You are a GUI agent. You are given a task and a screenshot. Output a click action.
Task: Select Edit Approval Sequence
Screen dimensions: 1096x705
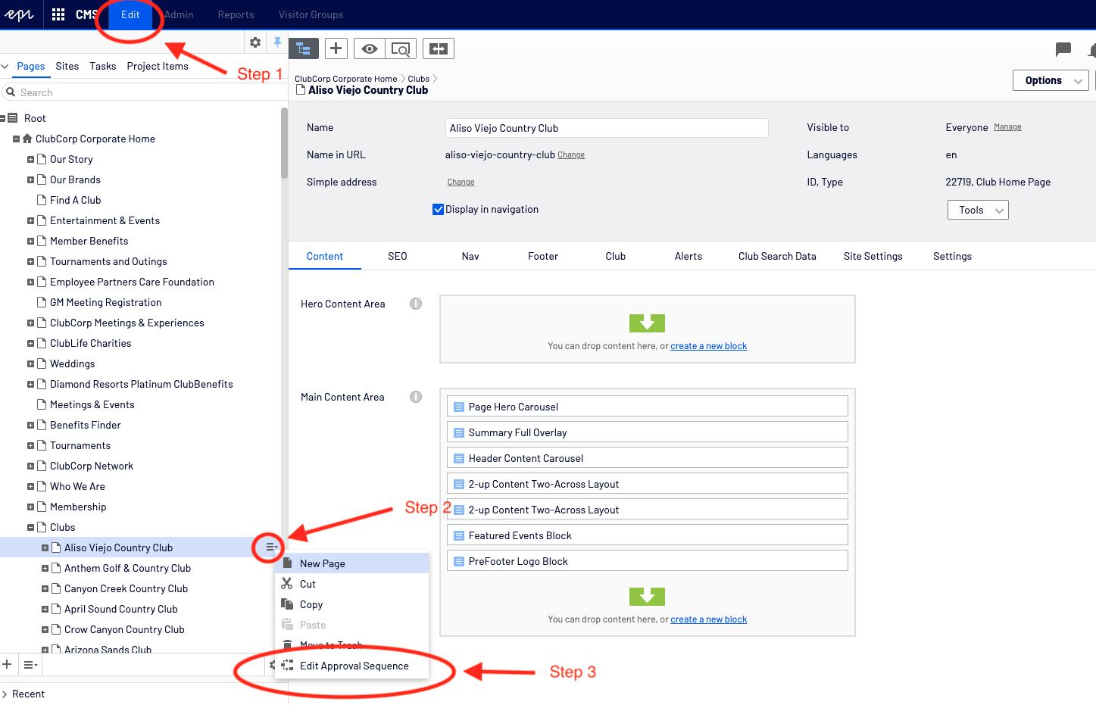[352, 666]
